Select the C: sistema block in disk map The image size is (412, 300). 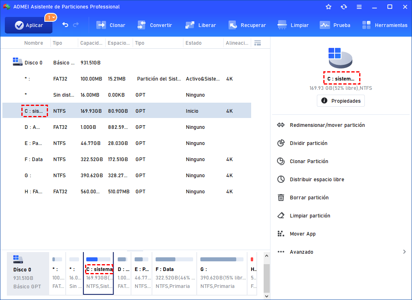pos(98,273)
